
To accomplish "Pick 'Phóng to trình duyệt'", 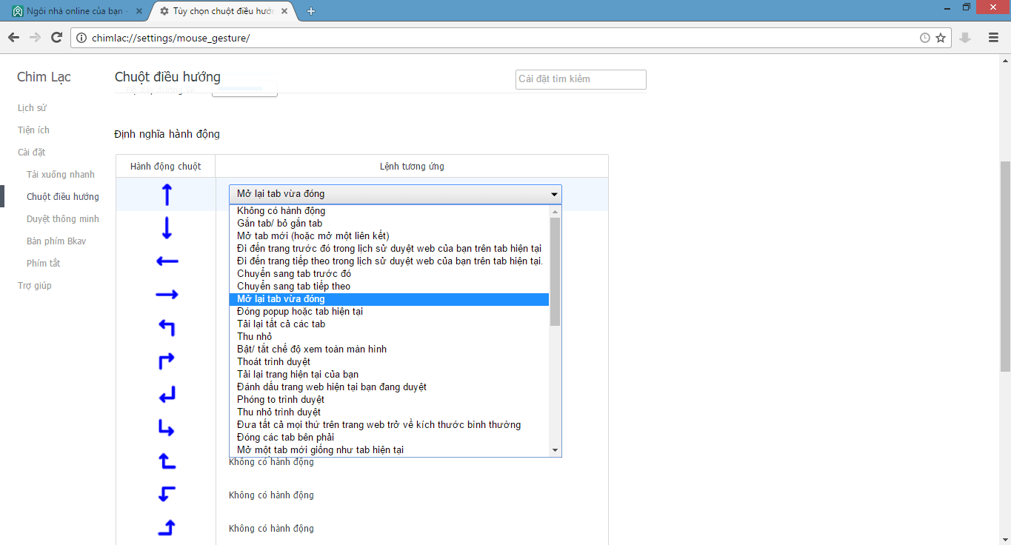I will click(x=389, y=400).
